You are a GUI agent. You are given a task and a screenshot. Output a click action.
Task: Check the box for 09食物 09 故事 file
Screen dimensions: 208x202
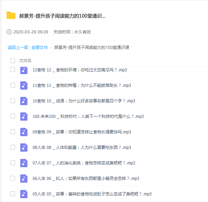click(13, 132)
